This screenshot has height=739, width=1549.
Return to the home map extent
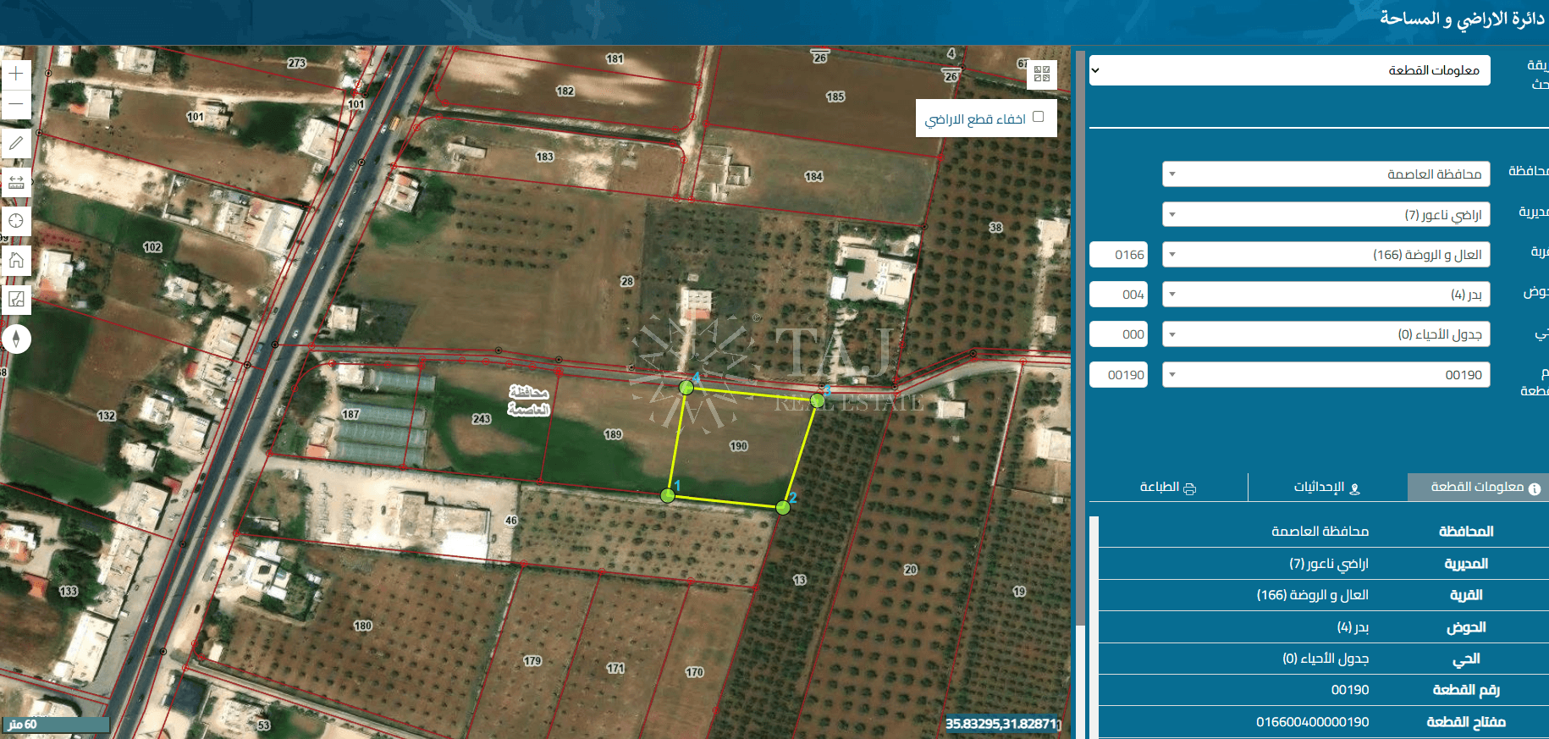tap(16, 260)
